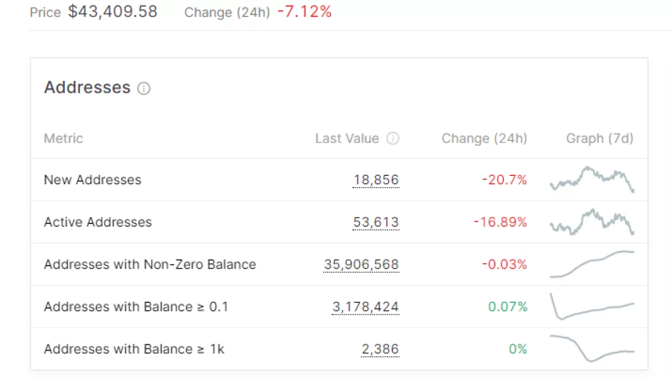Viewport: 672px width, 378px height.
Task: Select the Active Addresses metric label
Action: click(x=97, y=222)
